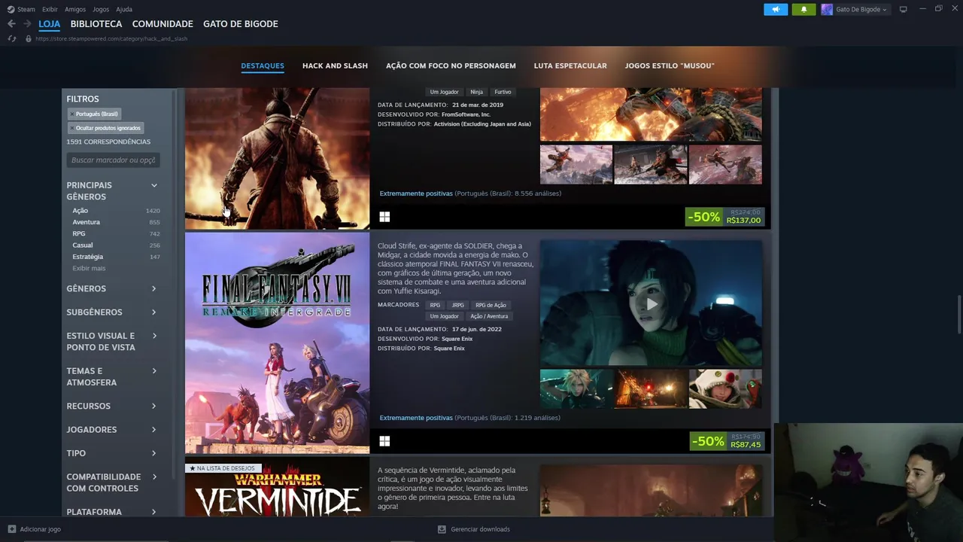Screen dimensions: 963x542
Task: View the Cloud Strife screenshot thumbnail
Action: (x=576, y=388)
